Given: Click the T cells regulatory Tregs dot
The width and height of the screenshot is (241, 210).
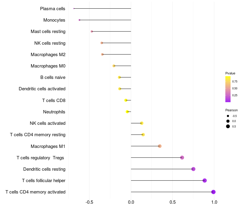Looking at the screenshot, I should [182, 157].
